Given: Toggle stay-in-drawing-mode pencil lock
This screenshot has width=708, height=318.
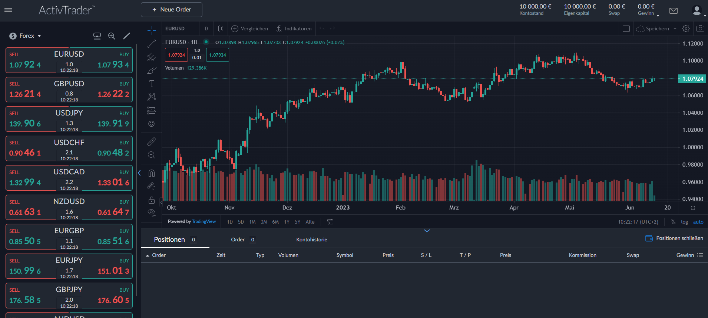Looking at the screenshot, I should point(152,186).
